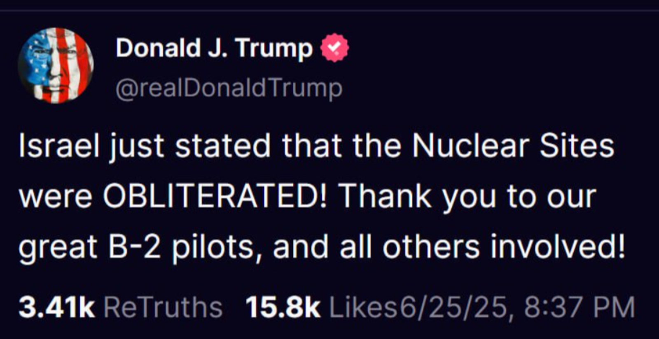659x339 pixels.
Task: Open the flag-painted profile avatar
Action: pos(56,65)
